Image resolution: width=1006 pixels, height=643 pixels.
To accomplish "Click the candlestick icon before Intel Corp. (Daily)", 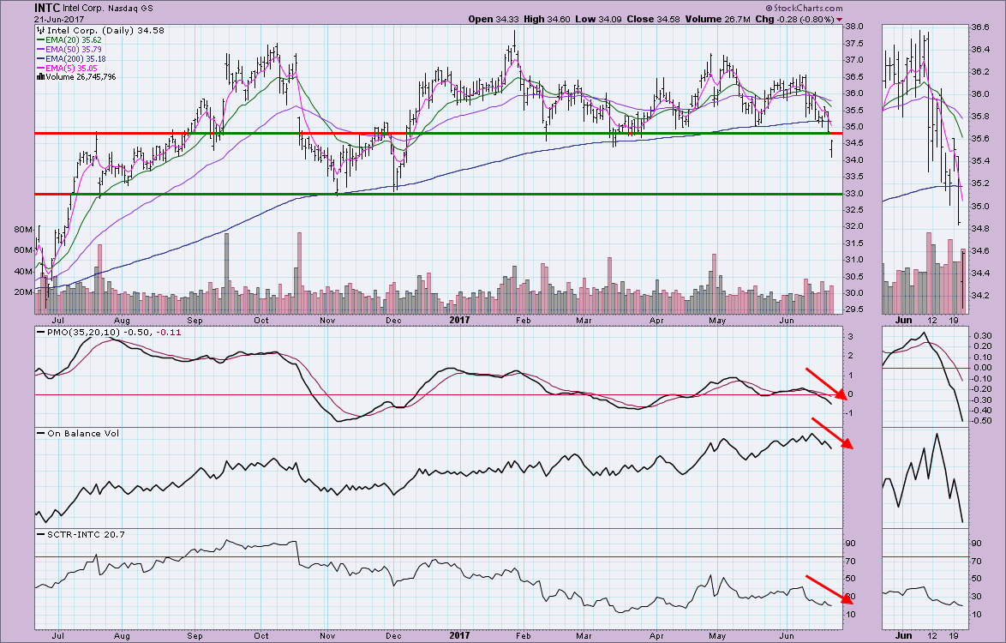I will pyautogui.click(x=41, y=31).
